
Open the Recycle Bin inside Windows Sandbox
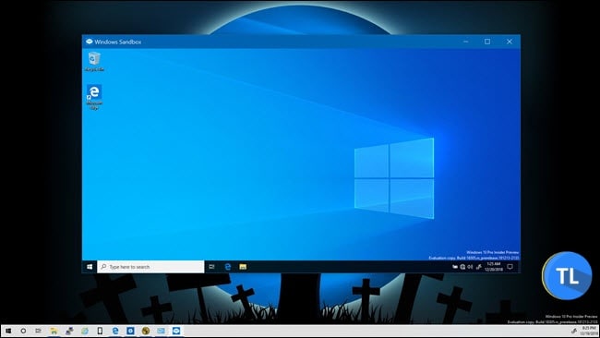click(x=94, y=61)
